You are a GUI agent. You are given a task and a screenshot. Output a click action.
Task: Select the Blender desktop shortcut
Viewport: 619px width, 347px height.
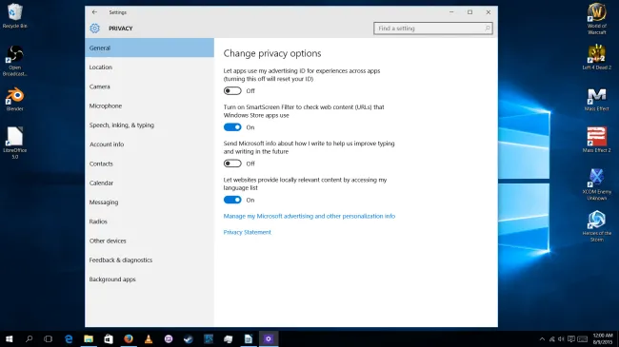coord(15,100)
